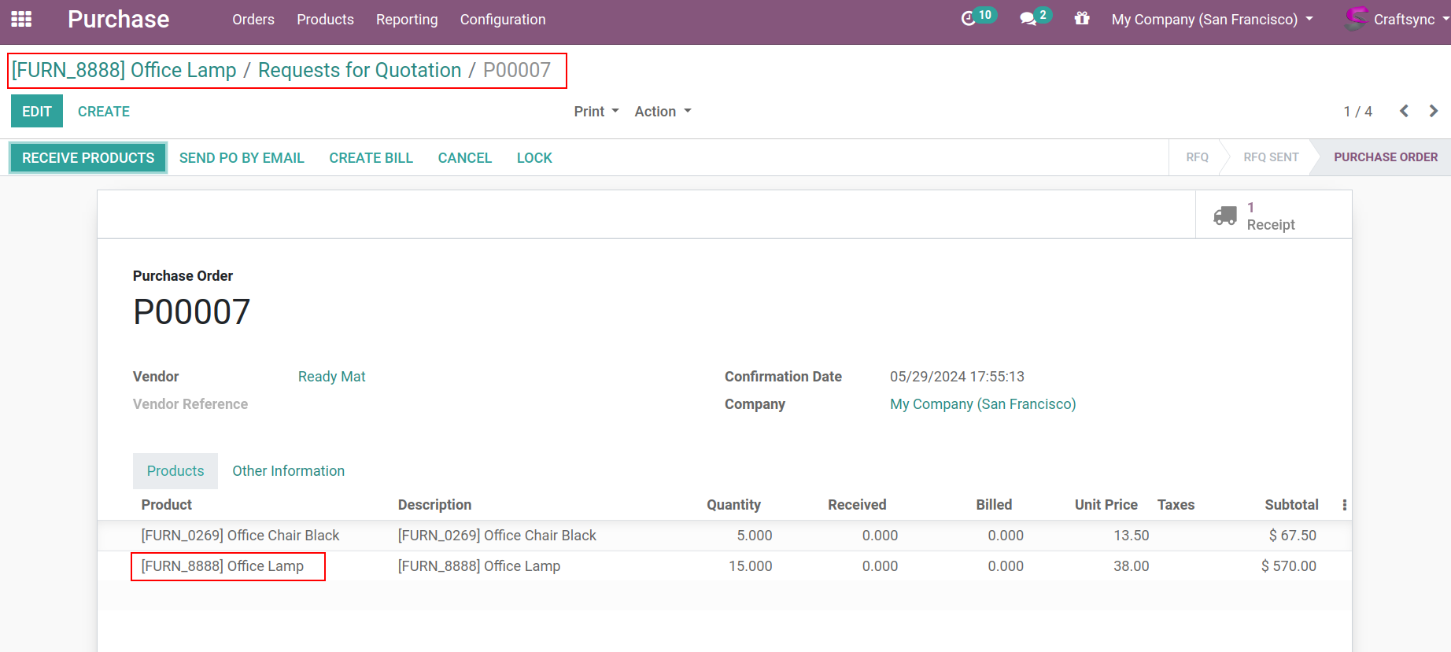Open the conversations chat bubble icon
This screenshot has width=1451, height=652.
[1028, 19]
